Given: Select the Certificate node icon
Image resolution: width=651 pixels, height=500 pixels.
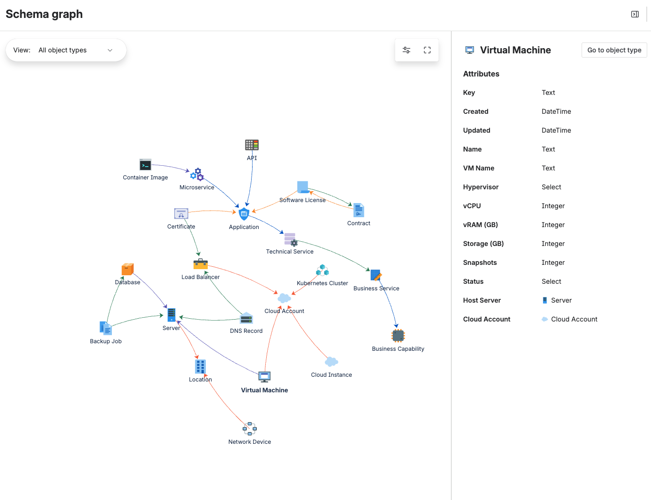Looking at the screenshot, I should click(x=181, y=213).
